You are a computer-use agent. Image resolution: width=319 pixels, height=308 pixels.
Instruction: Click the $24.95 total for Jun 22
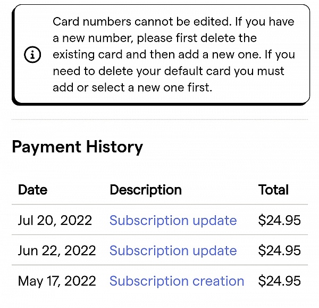click(x=279, y=250)
